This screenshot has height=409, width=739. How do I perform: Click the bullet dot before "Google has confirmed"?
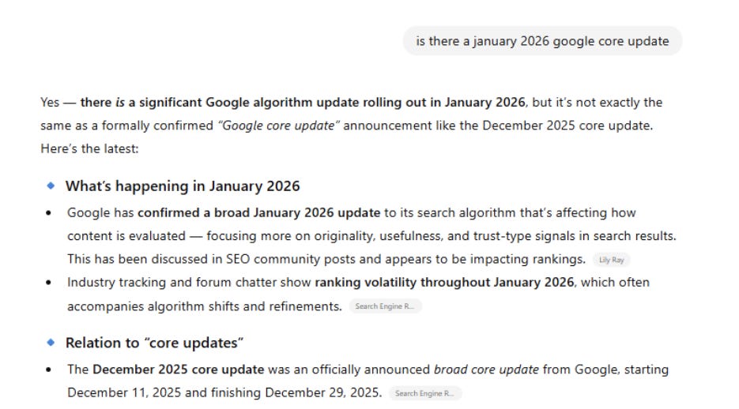pyautogui.click(x=50, y=213)
